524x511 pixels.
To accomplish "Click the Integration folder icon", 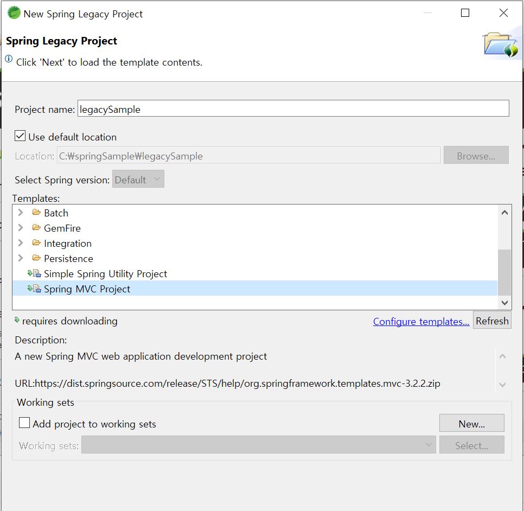I will coord(36,242).
